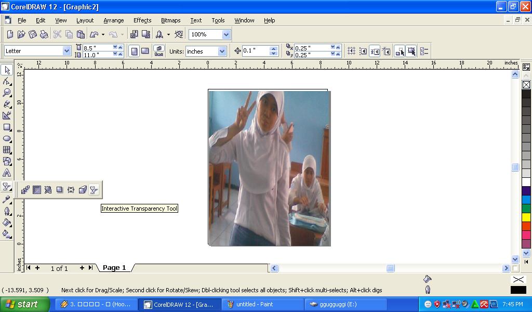Screen dimensions: 532x312
Task: Select the Pick tool arrow
Action: coord(7,70)
